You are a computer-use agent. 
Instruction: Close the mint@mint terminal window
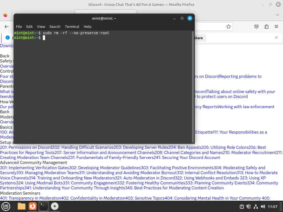point(190,18)
